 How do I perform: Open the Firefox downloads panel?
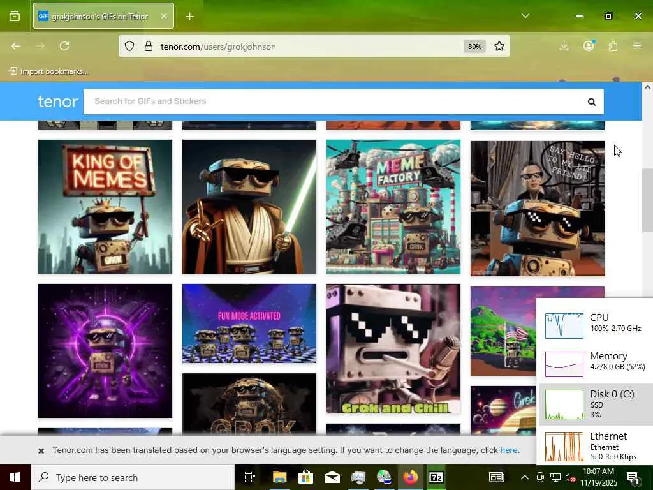[564, 46]
